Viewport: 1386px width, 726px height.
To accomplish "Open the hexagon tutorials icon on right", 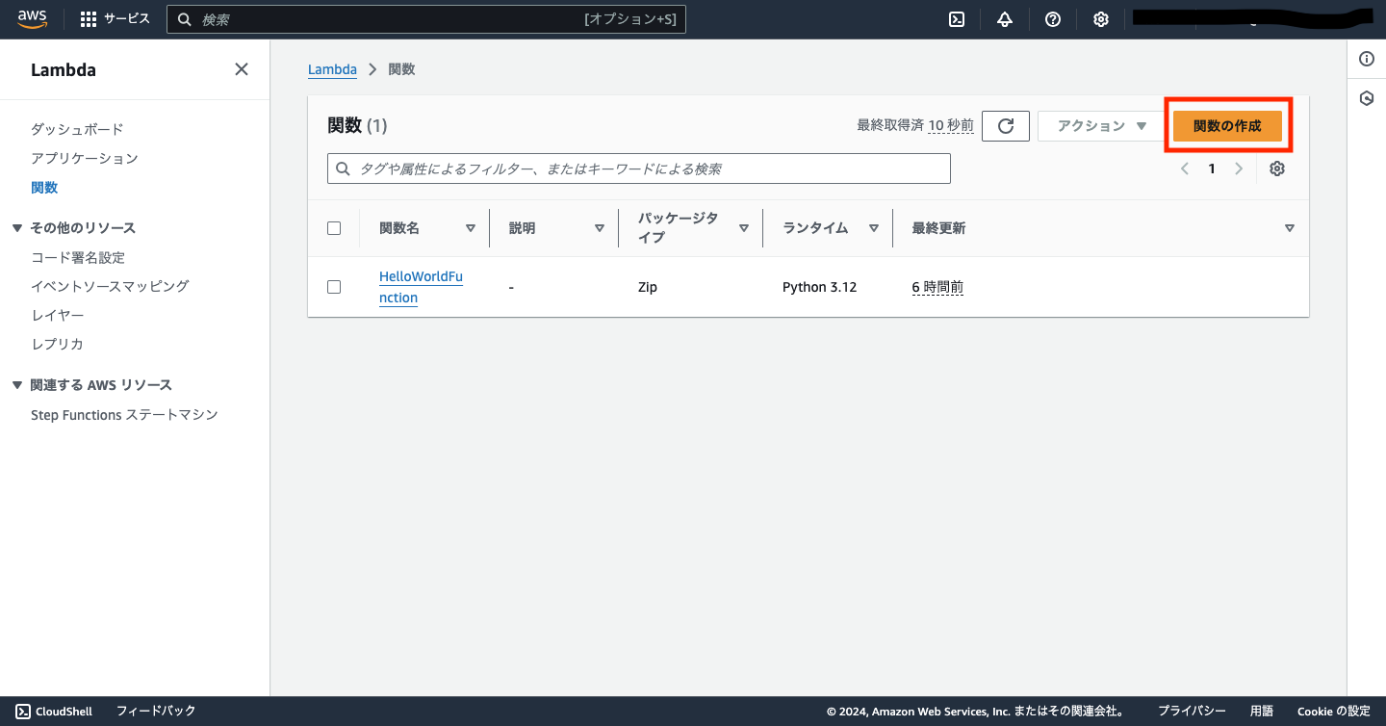I will point(1367,98).
